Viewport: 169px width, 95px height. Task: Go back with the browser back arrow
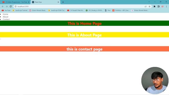[3, 6]
